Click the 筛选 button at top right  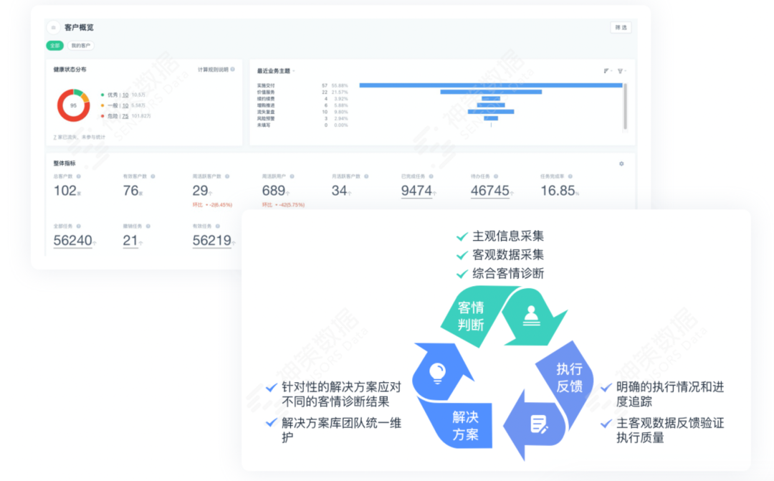tap(620, 27)
